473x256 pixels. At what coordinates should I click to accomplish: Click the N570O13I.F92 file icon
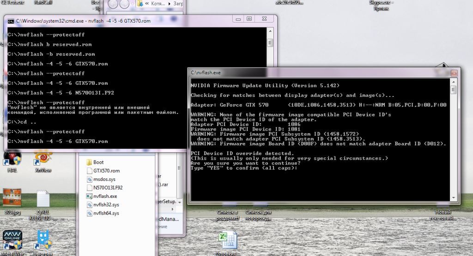(89, 188)
